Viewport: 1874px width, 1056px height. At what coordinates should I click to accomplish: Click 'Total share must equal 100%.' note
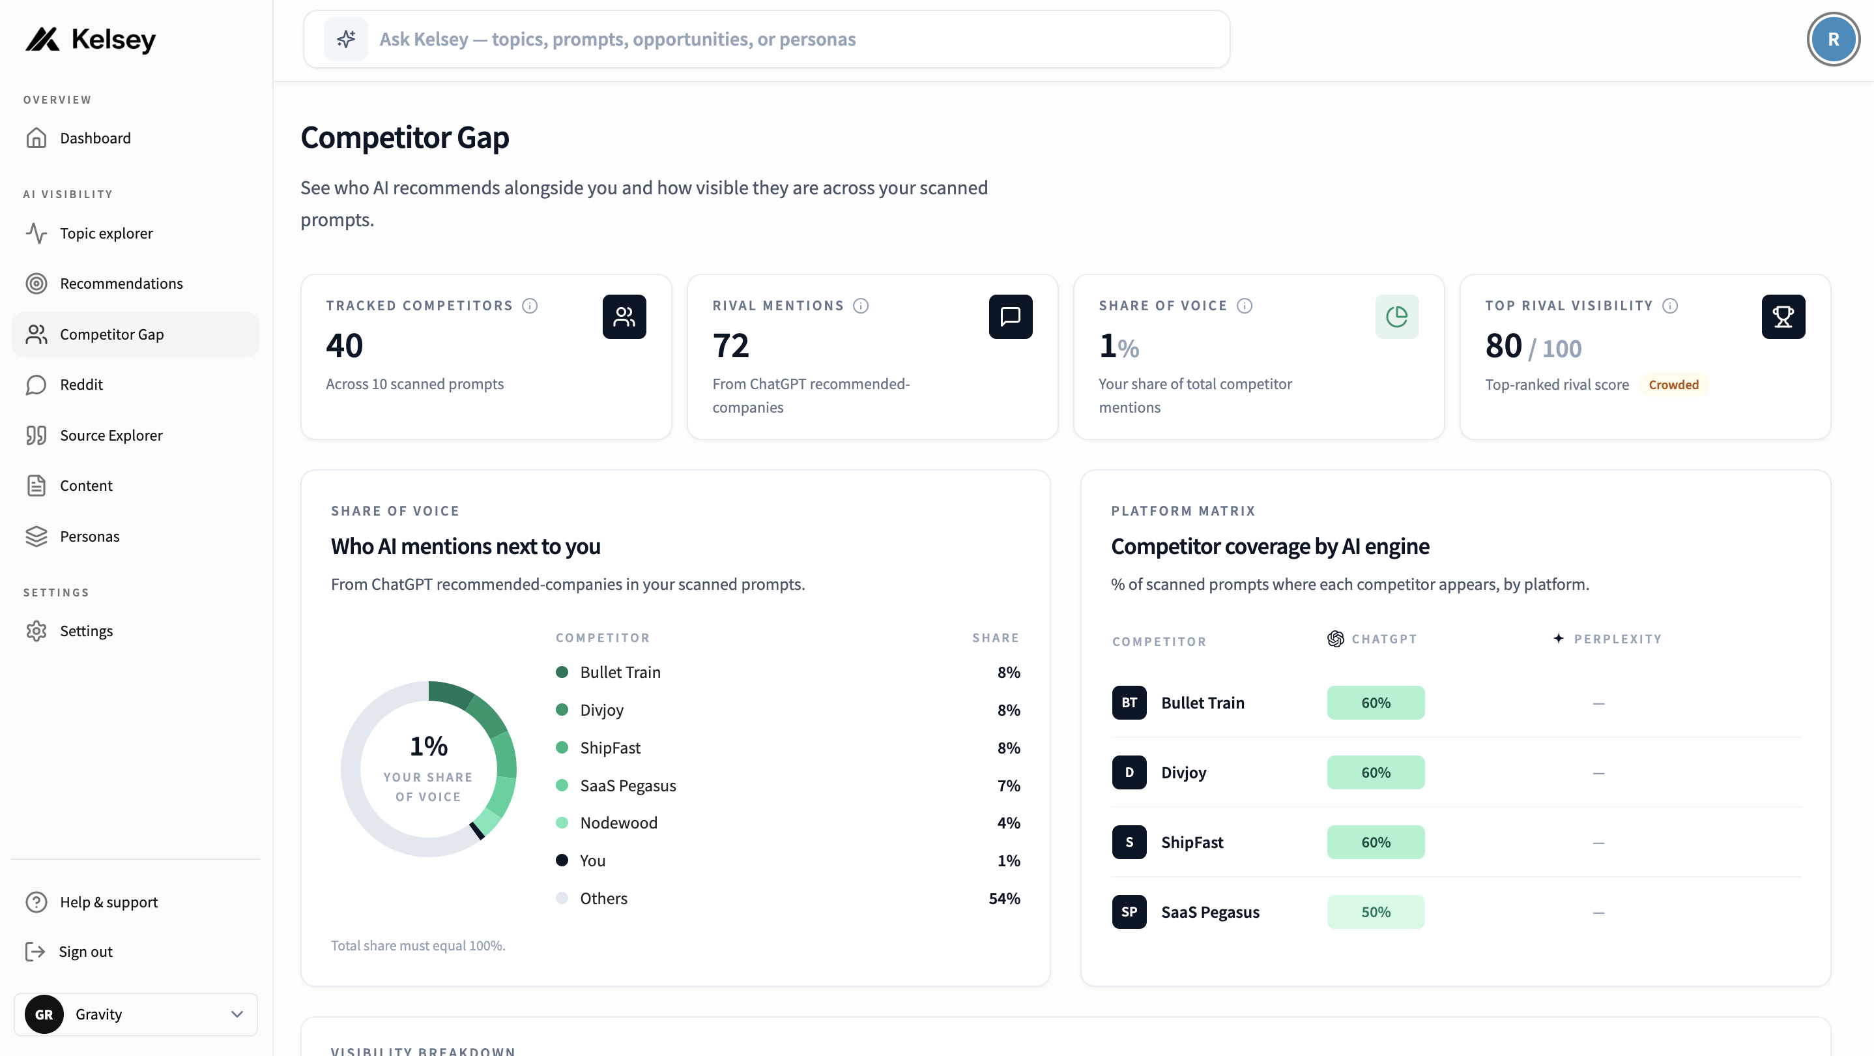tap(418, 945)
